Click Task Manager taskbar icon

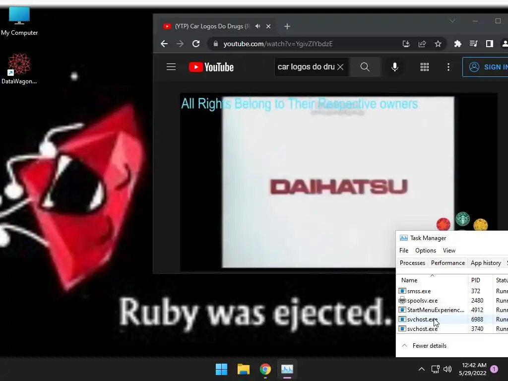coord(287,369)
